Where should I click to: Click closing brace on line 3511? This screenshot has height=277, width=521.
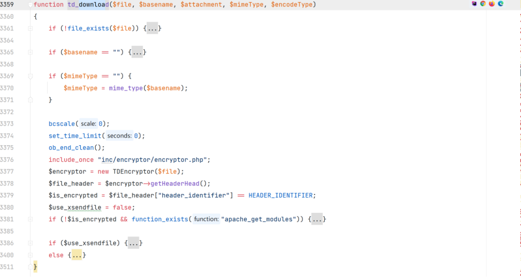[x=35, y=267]
